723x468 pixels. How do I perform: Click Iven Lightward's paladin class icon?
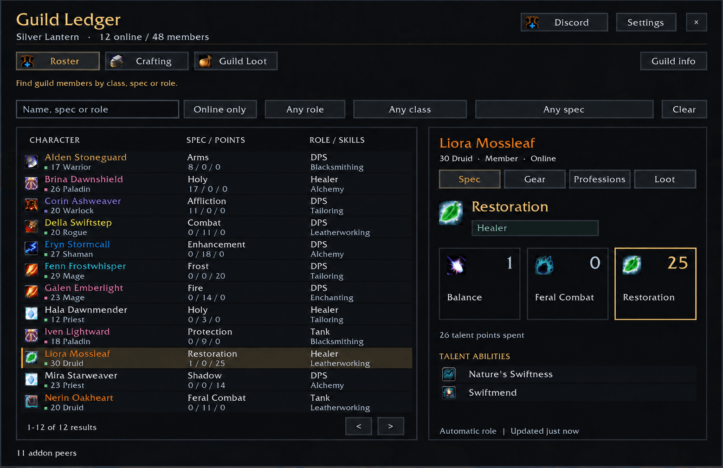[31, 336]
